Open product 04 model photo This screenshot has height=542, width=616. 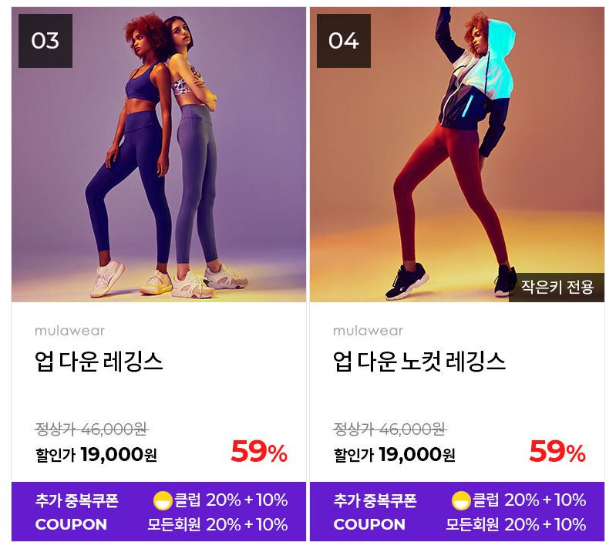[457, 154]
